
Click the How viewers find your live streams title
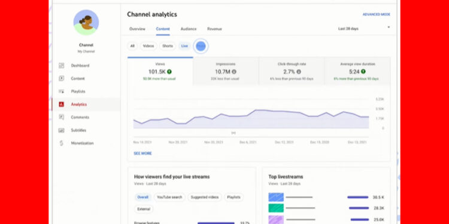coord(172,177)
